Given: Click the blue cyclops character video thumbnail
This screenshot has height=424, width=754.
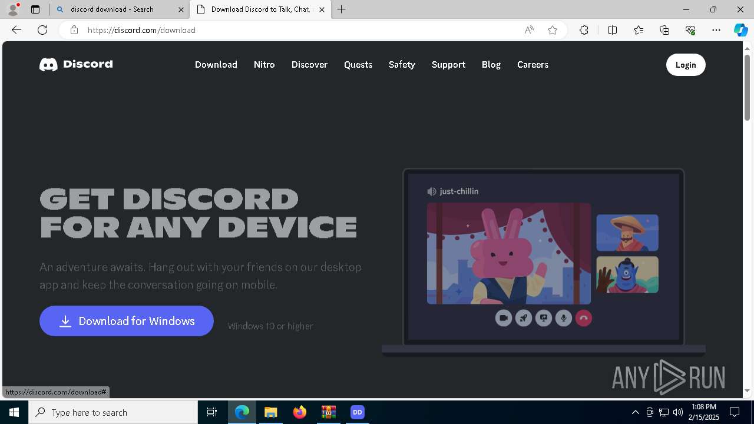Looking at the screenshot, I should [627, 274].
